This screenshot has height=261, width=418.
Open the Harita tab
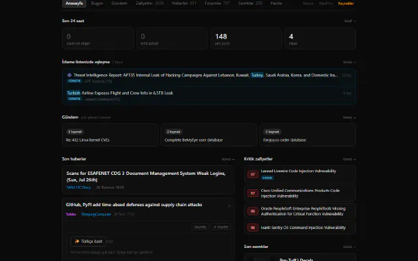click(x=276, y=3)
